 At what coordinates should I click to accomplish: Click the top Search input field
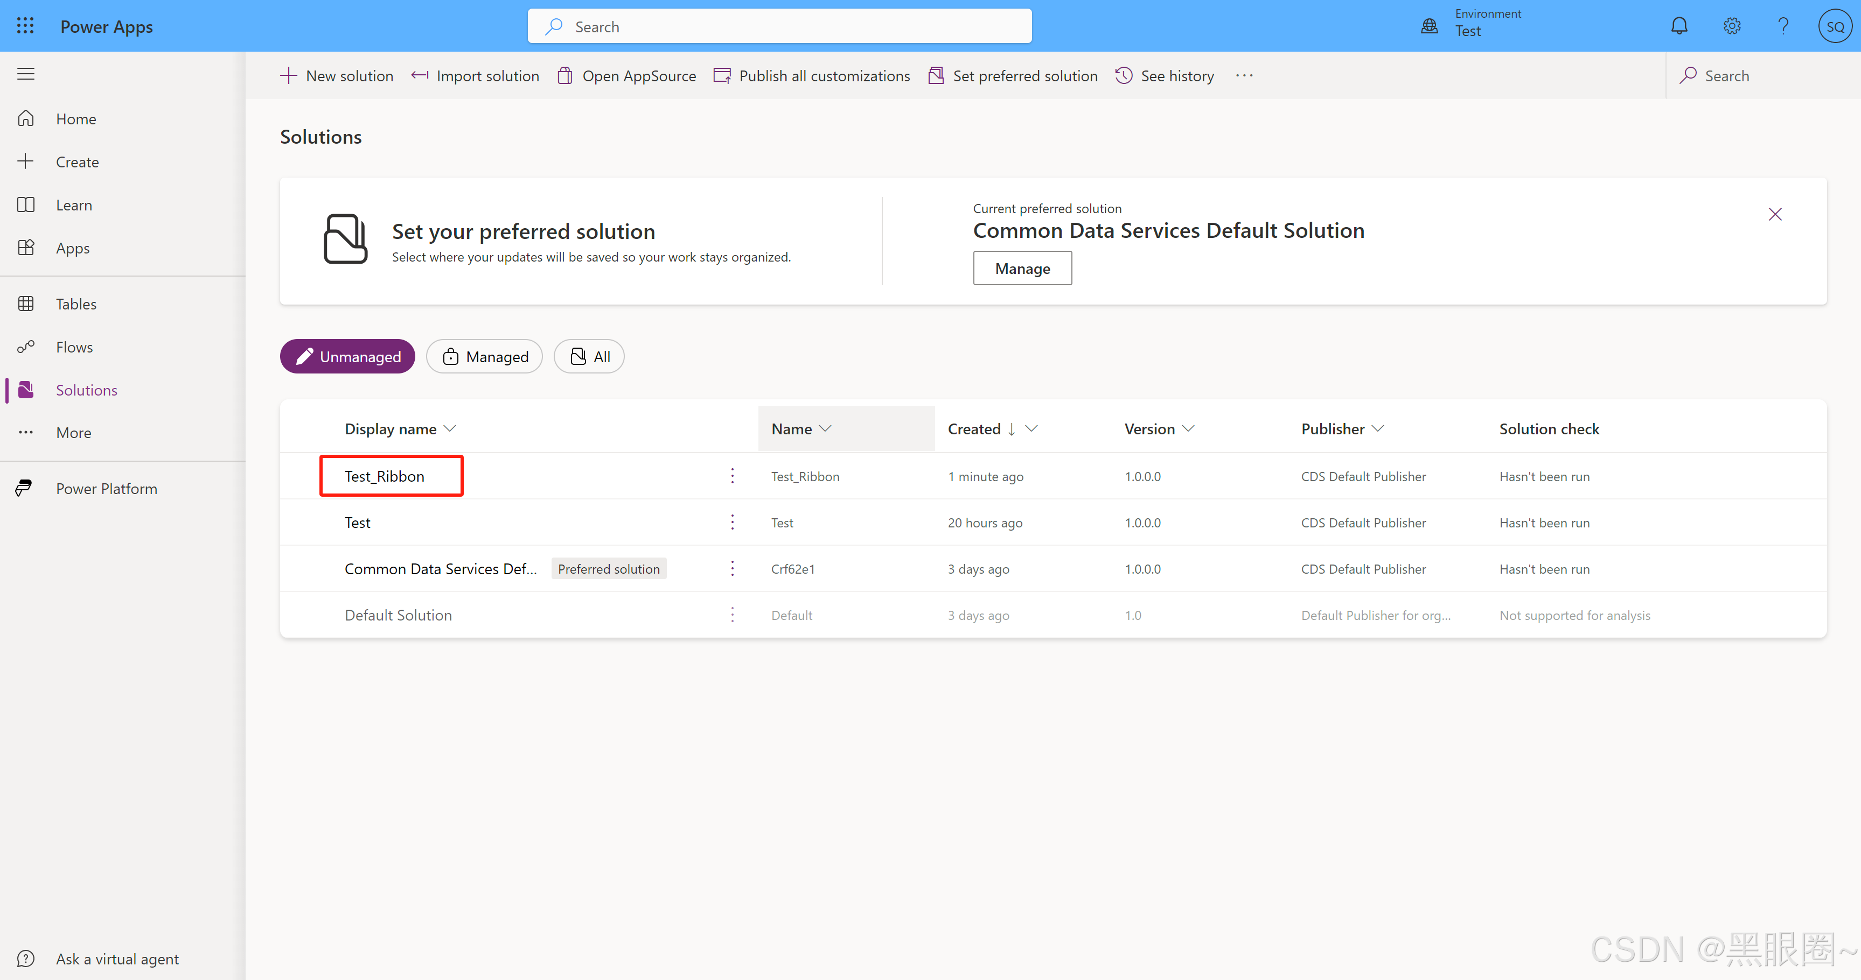(779, 25)
